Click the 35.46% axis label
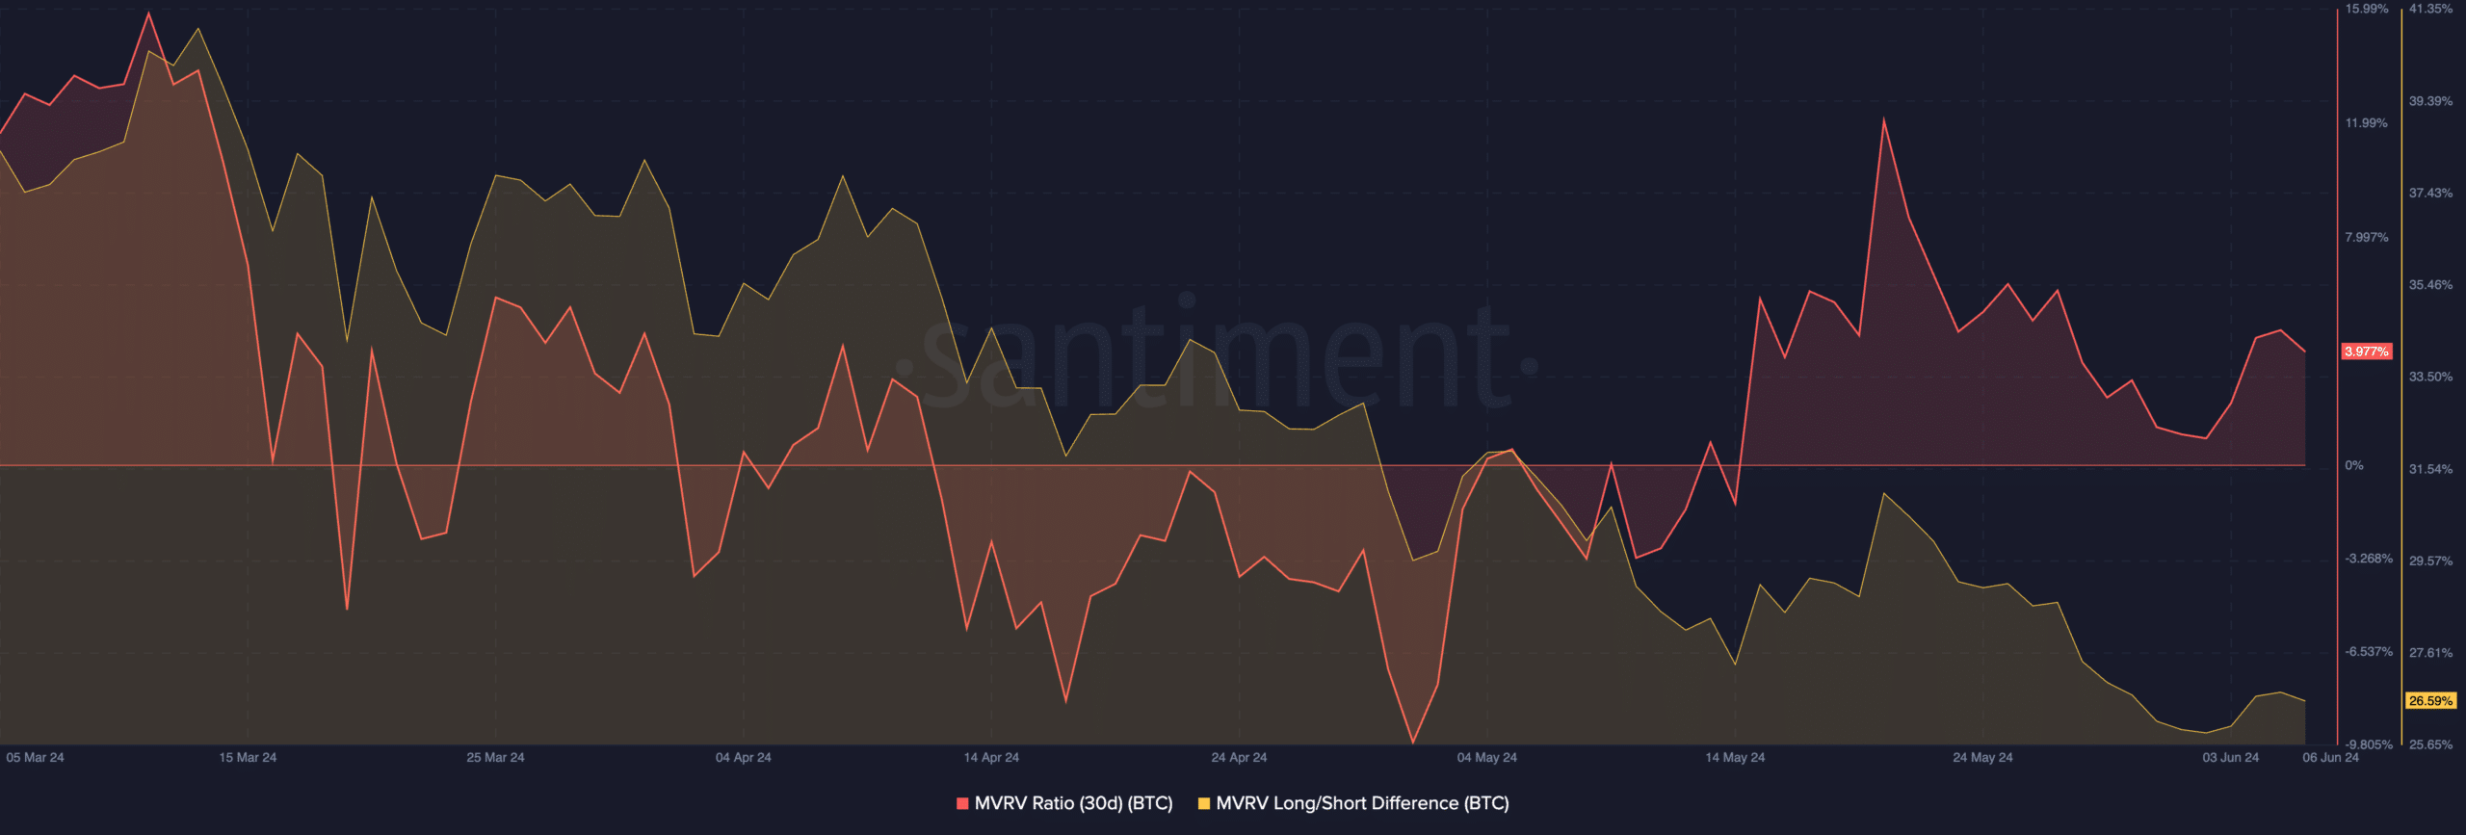 point(2430,285)
